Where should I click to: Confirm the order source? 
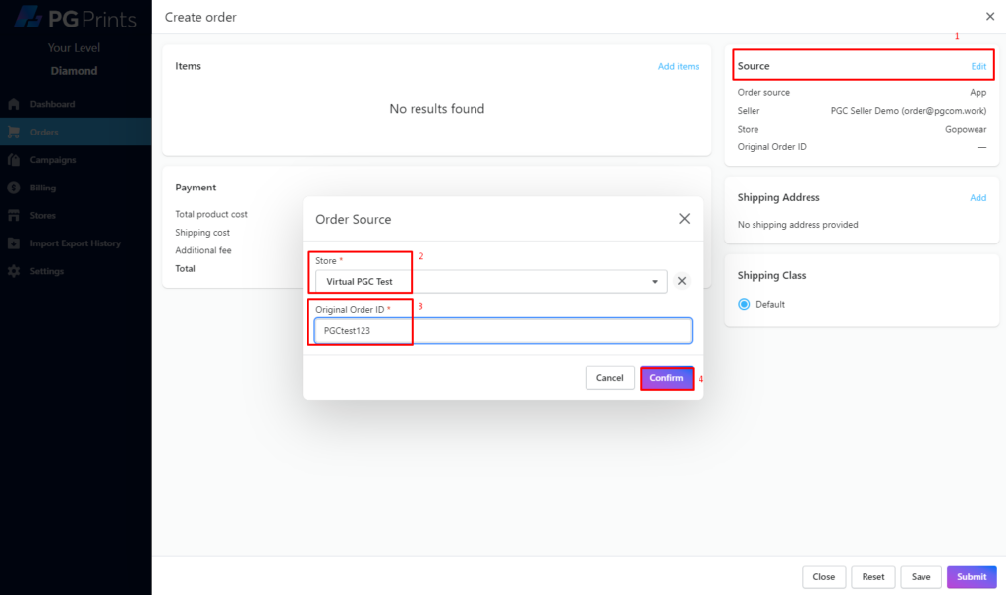(x=666, y=378)
